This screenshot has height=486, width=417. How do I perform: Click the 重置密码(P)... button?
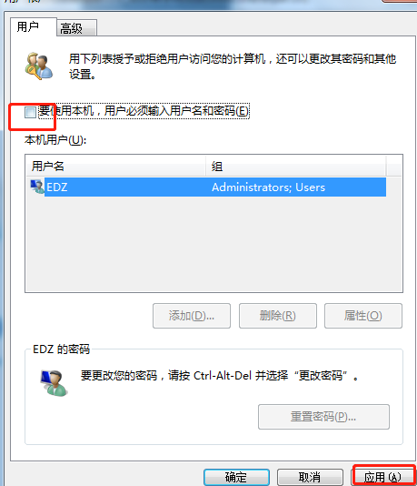(323, 417)
